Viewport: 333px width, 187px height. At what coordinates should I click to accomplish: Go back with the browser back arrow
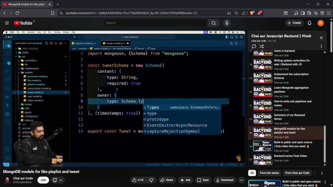[x=4, y=13]
